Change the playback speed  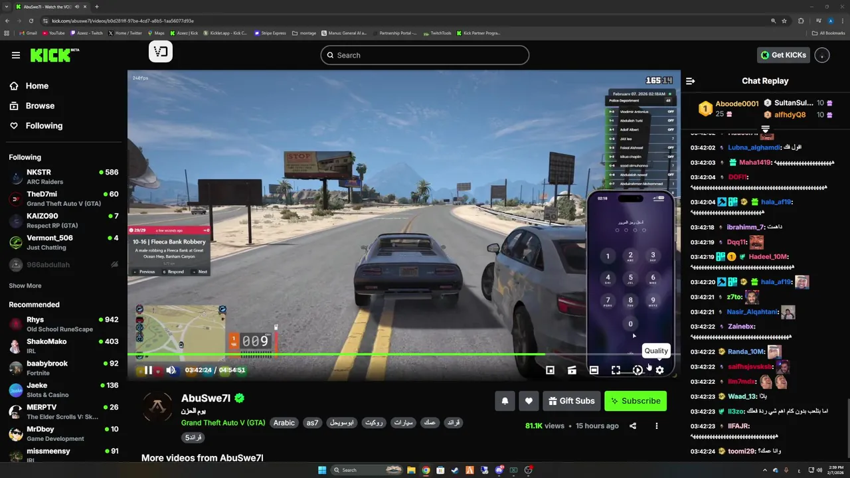coord(637,370)
